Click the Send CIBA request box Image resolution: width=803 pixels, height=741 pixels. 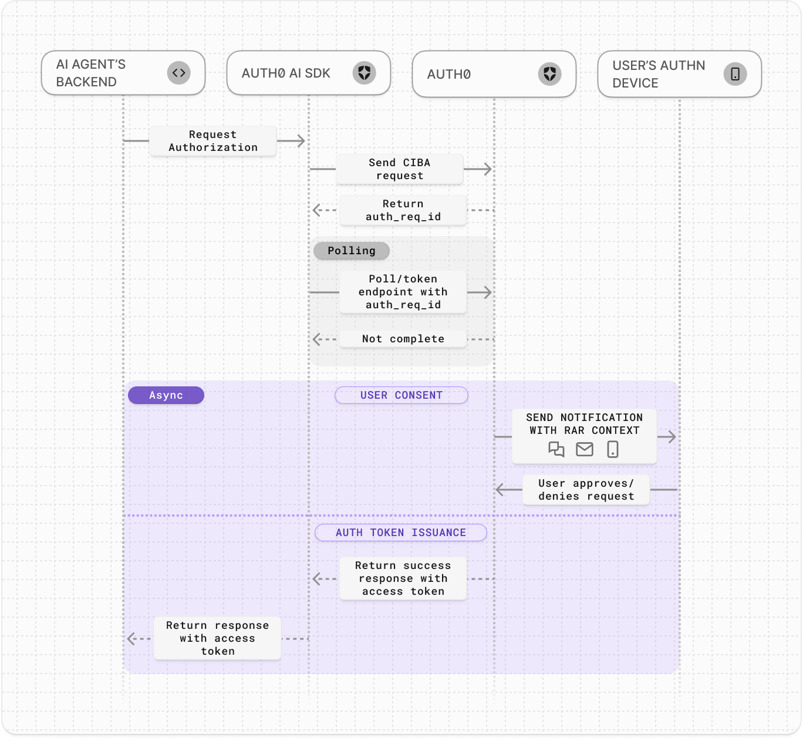399,169
